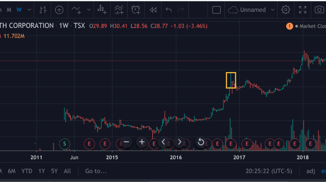Select the weekly W interval

(19, 10)
